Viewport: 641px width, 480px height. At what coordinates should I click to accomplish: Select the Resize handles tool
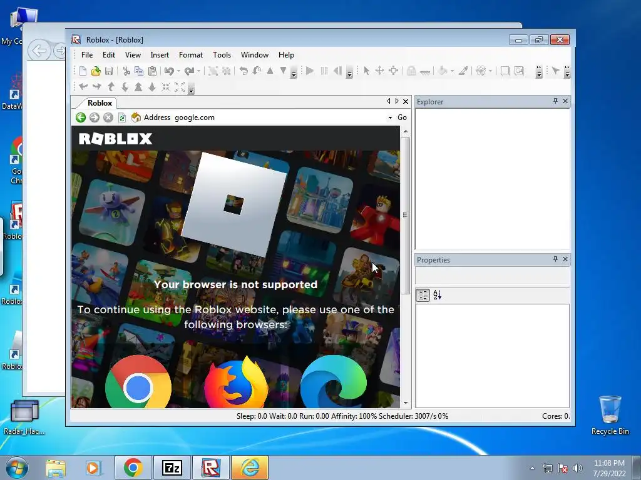tap(393, 71)
